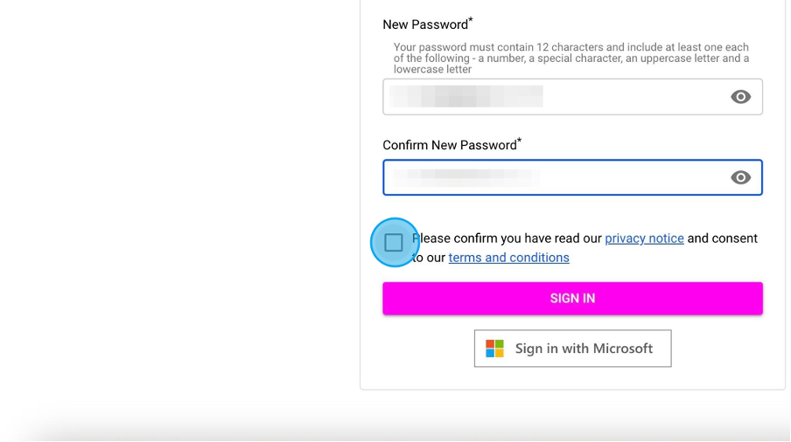Click the Microsoft four-color logo
The image size is (791, 442).
(x=494, y=349)
